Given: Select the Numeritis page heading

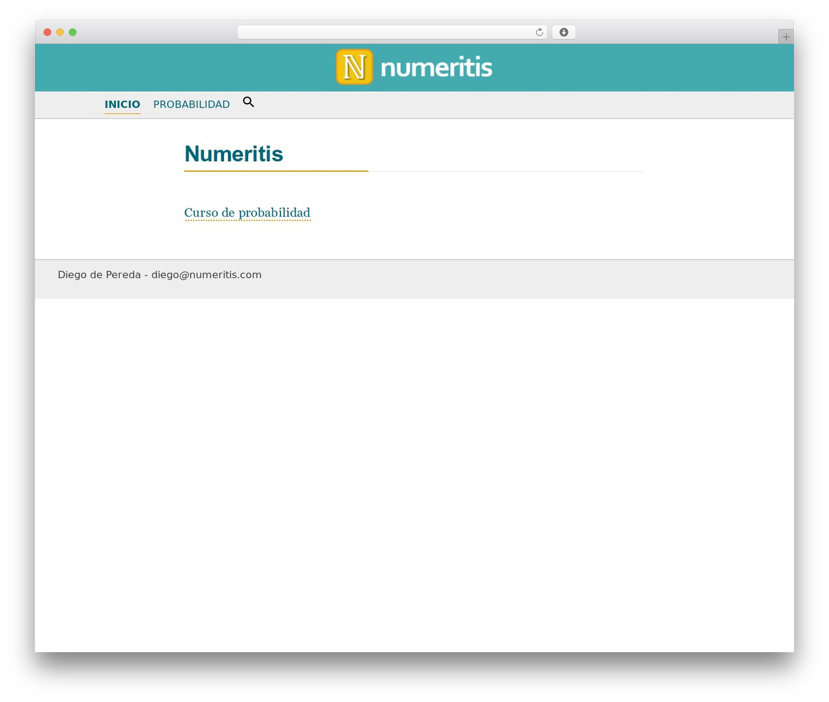Looking at the screenshot, I should click(234, 154).
